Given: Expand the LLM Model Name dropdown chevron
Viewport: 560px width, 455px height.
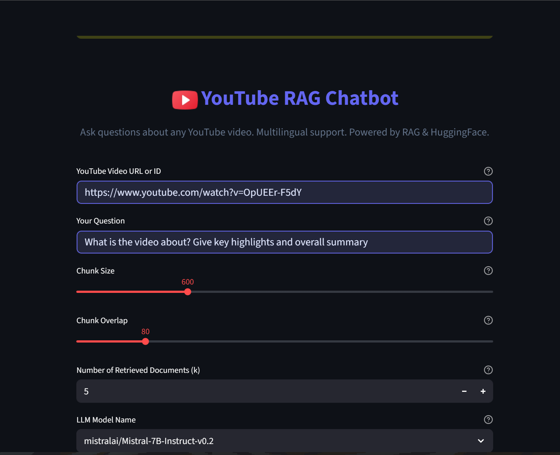Looking at the screenshot, I should pyautogui.click(x=481, y=441).
